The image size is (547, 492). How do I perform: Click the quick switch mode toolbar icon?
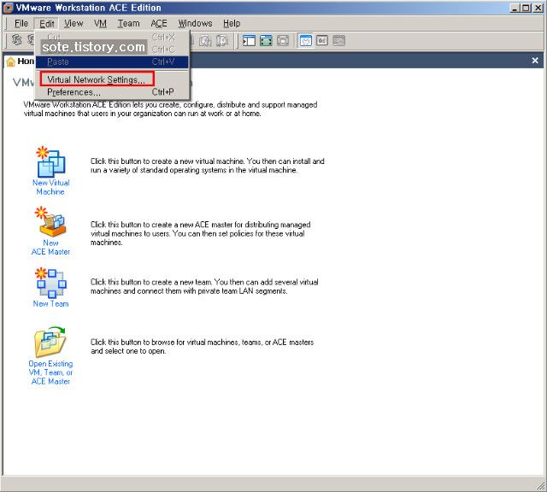tap(283, 41)
